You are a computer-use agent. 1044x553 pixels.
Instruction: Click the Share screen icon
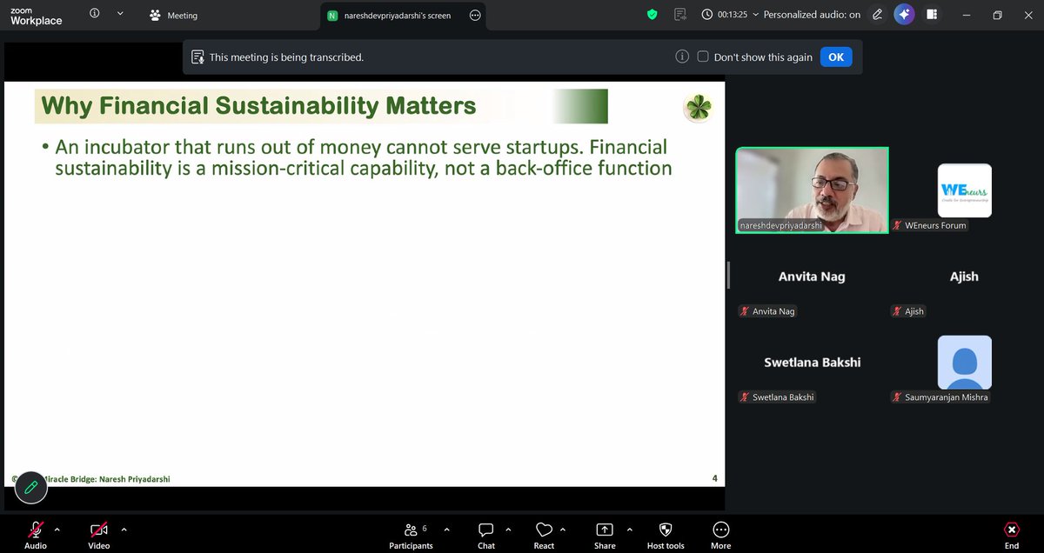click(x=605, y=530)
